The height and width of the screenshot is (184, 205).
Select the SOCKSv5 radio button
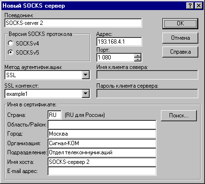[x=11, y=52]
